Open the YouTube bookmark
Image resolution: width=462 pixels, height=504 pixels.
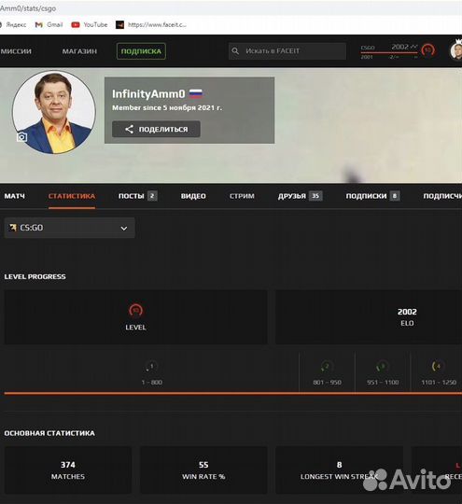click(x=90, y=25)
